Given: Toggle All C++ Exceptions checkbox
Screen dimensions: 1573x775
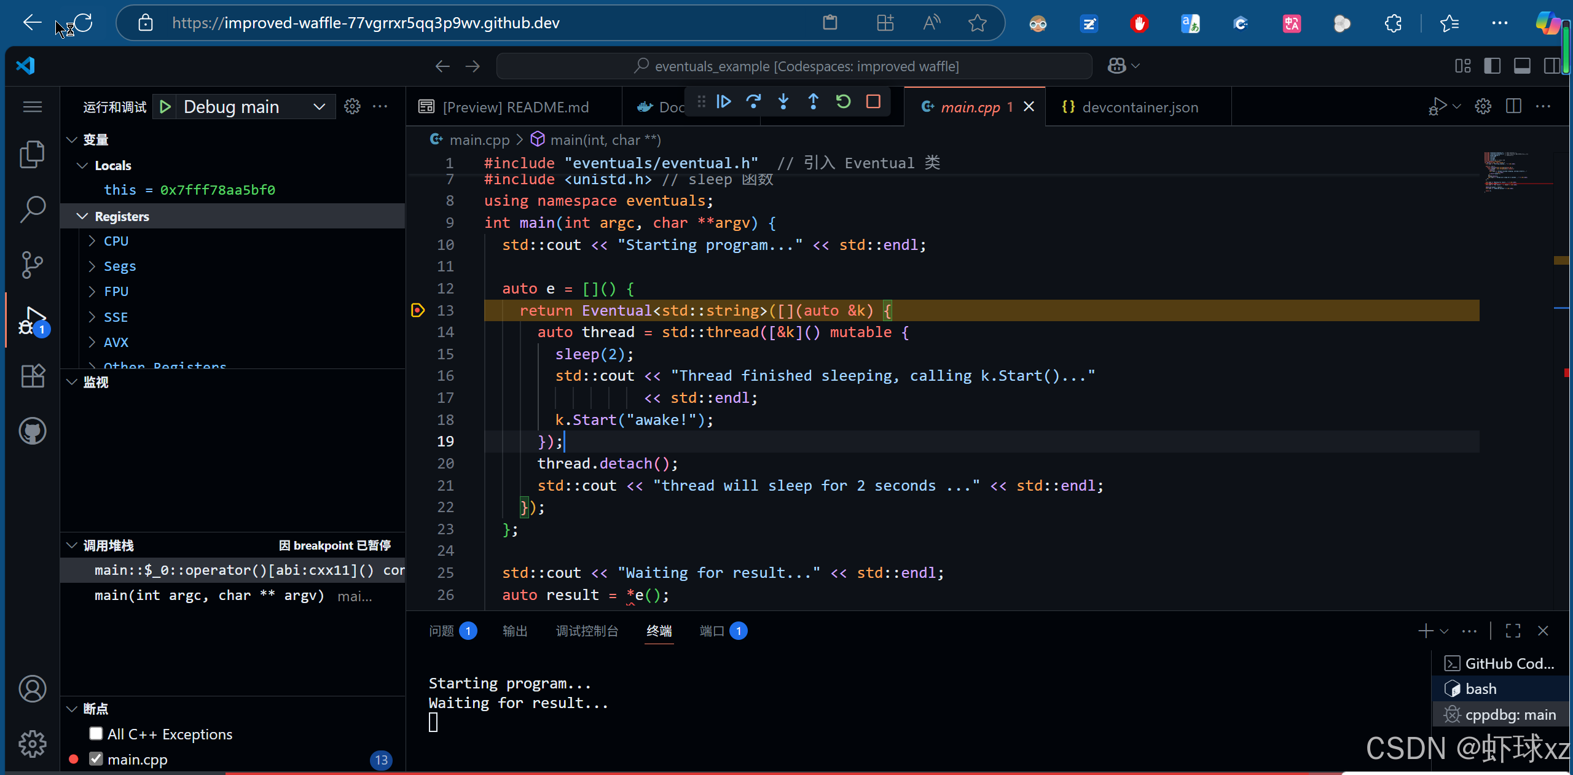Looking at the screenshot, I should 96,734.
